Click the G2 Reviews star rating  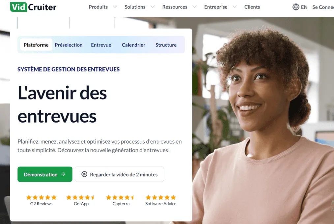41,197
